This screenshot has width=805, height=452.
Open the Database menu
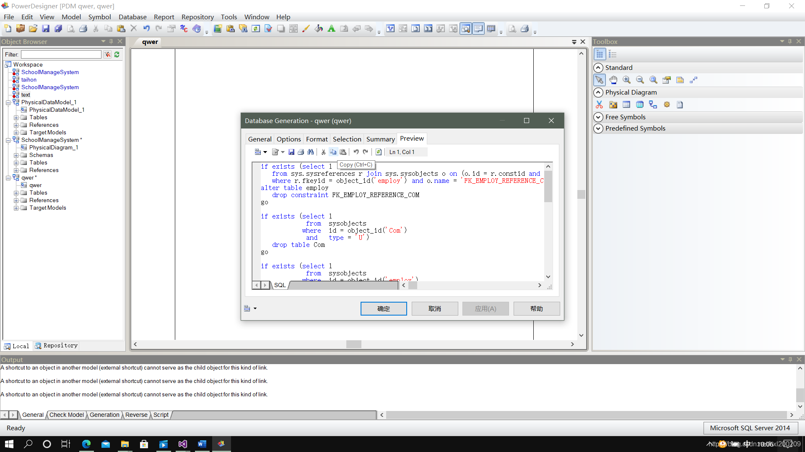pos(132,17)
